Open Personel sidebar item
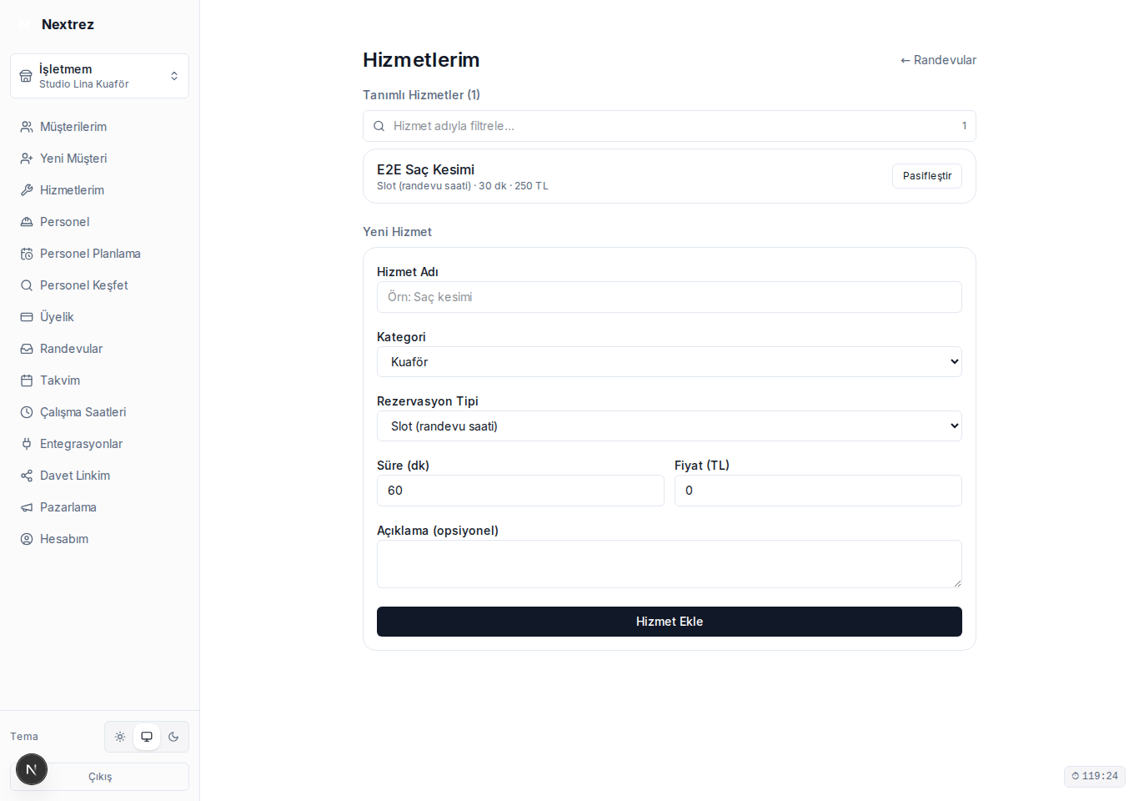 click(x=100, y=222)
